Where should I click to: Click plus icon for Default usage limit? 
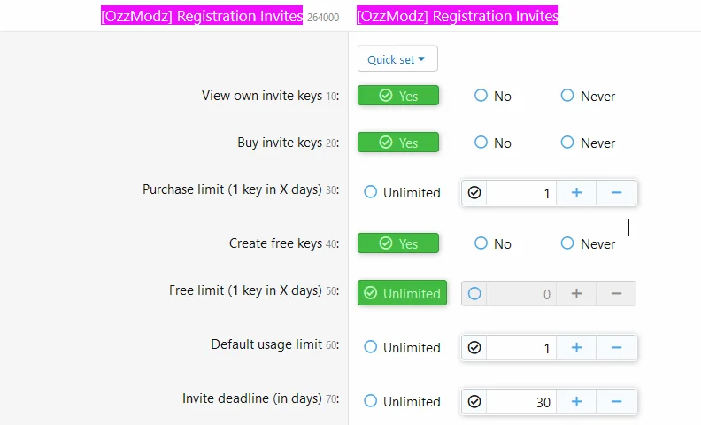coord(576,347)
